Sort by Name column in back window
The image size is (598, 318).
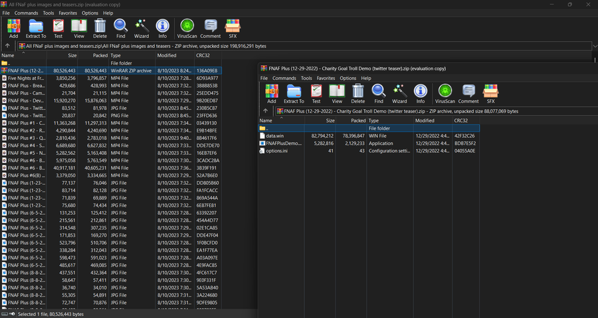[23, 55]
